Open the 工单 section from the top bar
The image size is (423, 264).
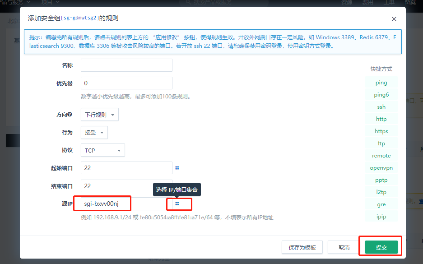click(390, 2)
